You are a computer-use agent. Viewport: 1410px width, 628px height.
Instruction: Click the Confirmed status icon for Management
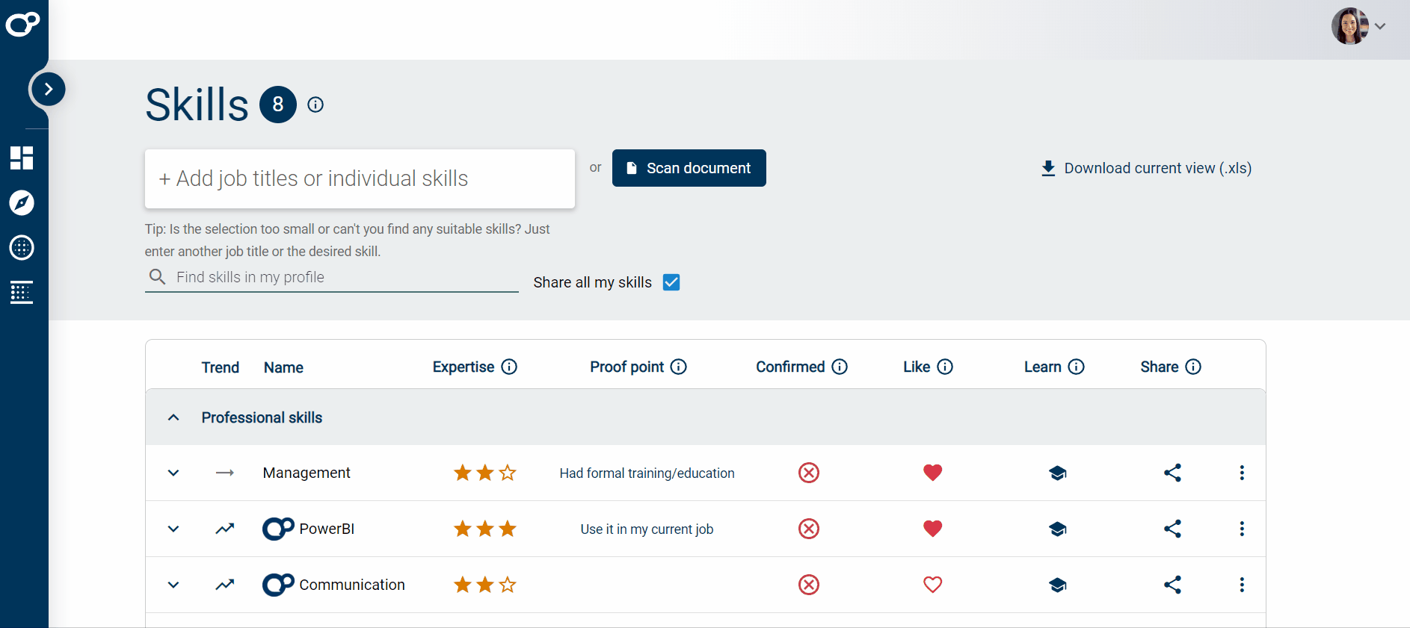coord(808,473)
